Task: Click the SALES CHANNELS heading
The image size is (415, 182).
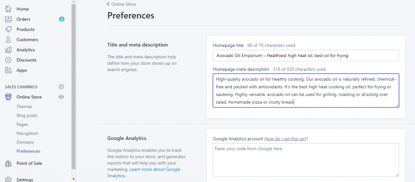Action: point(21,87)
